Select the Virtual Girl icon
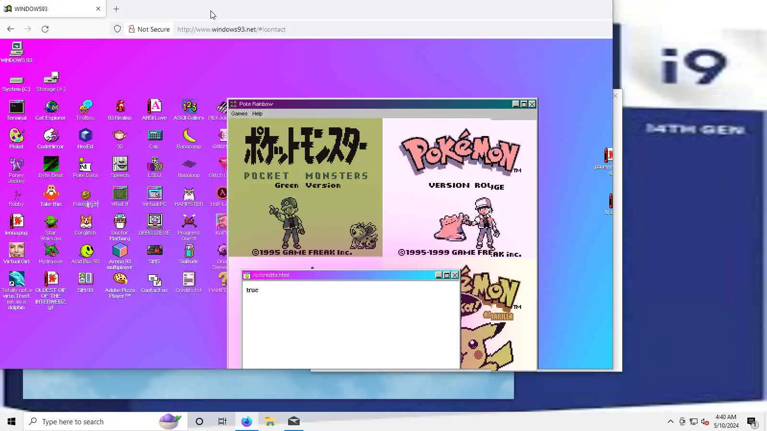The height and width of the screenshot is (431, 767). point(16,254)
